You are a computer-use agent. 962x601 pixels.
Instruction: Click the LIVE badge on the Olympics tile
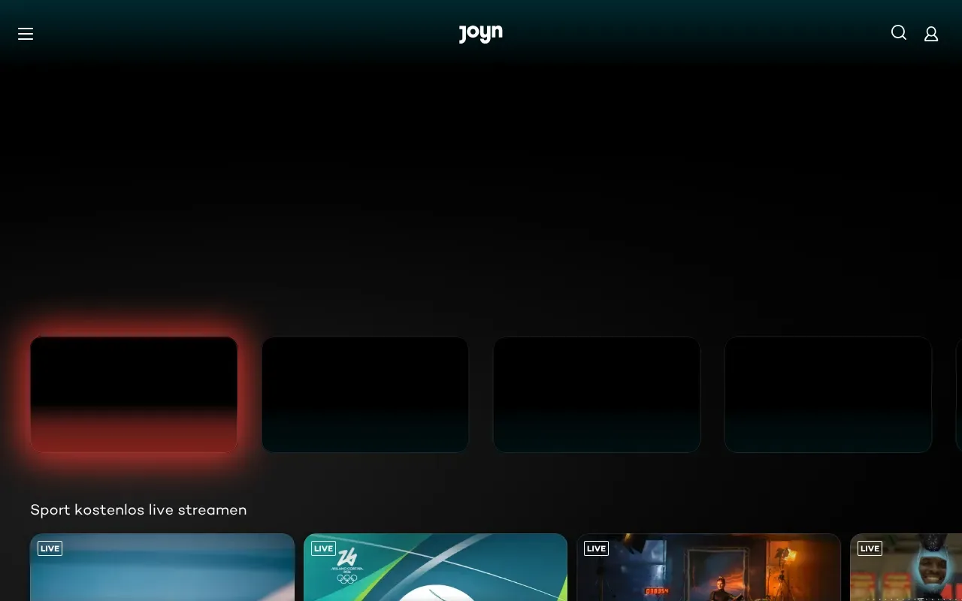click(323, 548)
